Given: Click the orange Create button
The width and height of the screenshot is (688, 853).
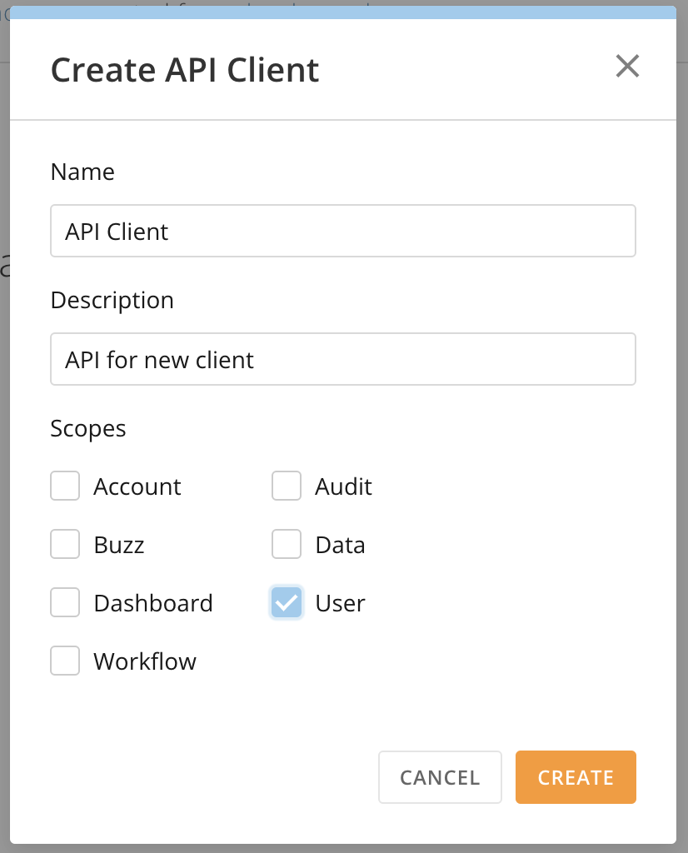Looking at the screenshot, I should (x=576, y=777).
